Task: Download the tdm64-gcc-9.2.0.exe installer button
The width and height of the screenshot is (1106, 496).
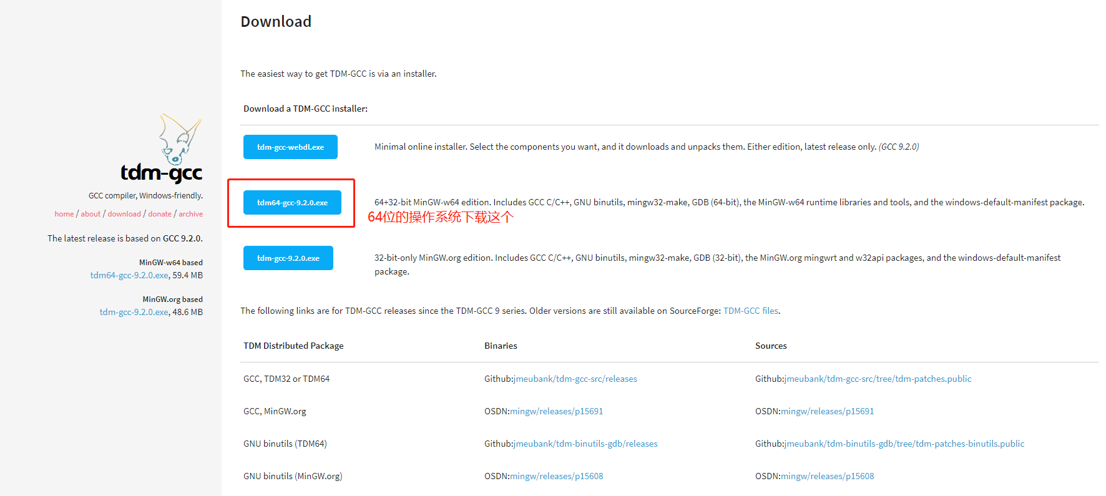Action: pyautogui.click(x=292, y=203)
